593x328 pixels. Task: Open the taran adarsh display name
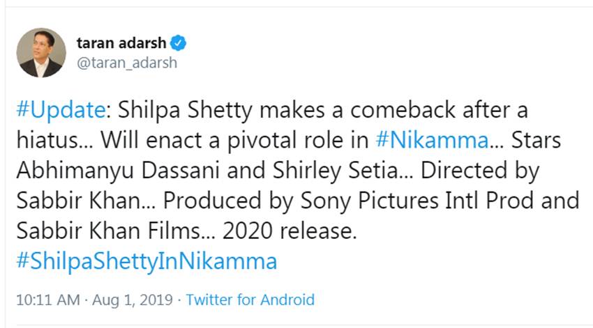[x=121, y=43]
